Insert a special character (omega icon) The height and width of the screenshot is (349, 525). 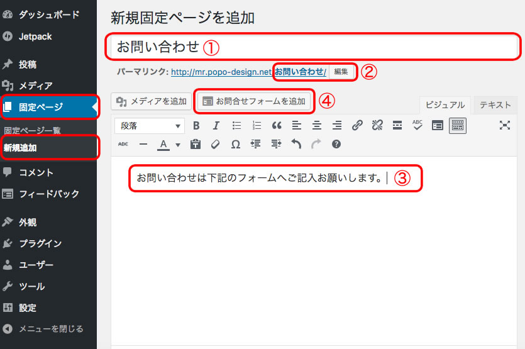click(235, 144)
